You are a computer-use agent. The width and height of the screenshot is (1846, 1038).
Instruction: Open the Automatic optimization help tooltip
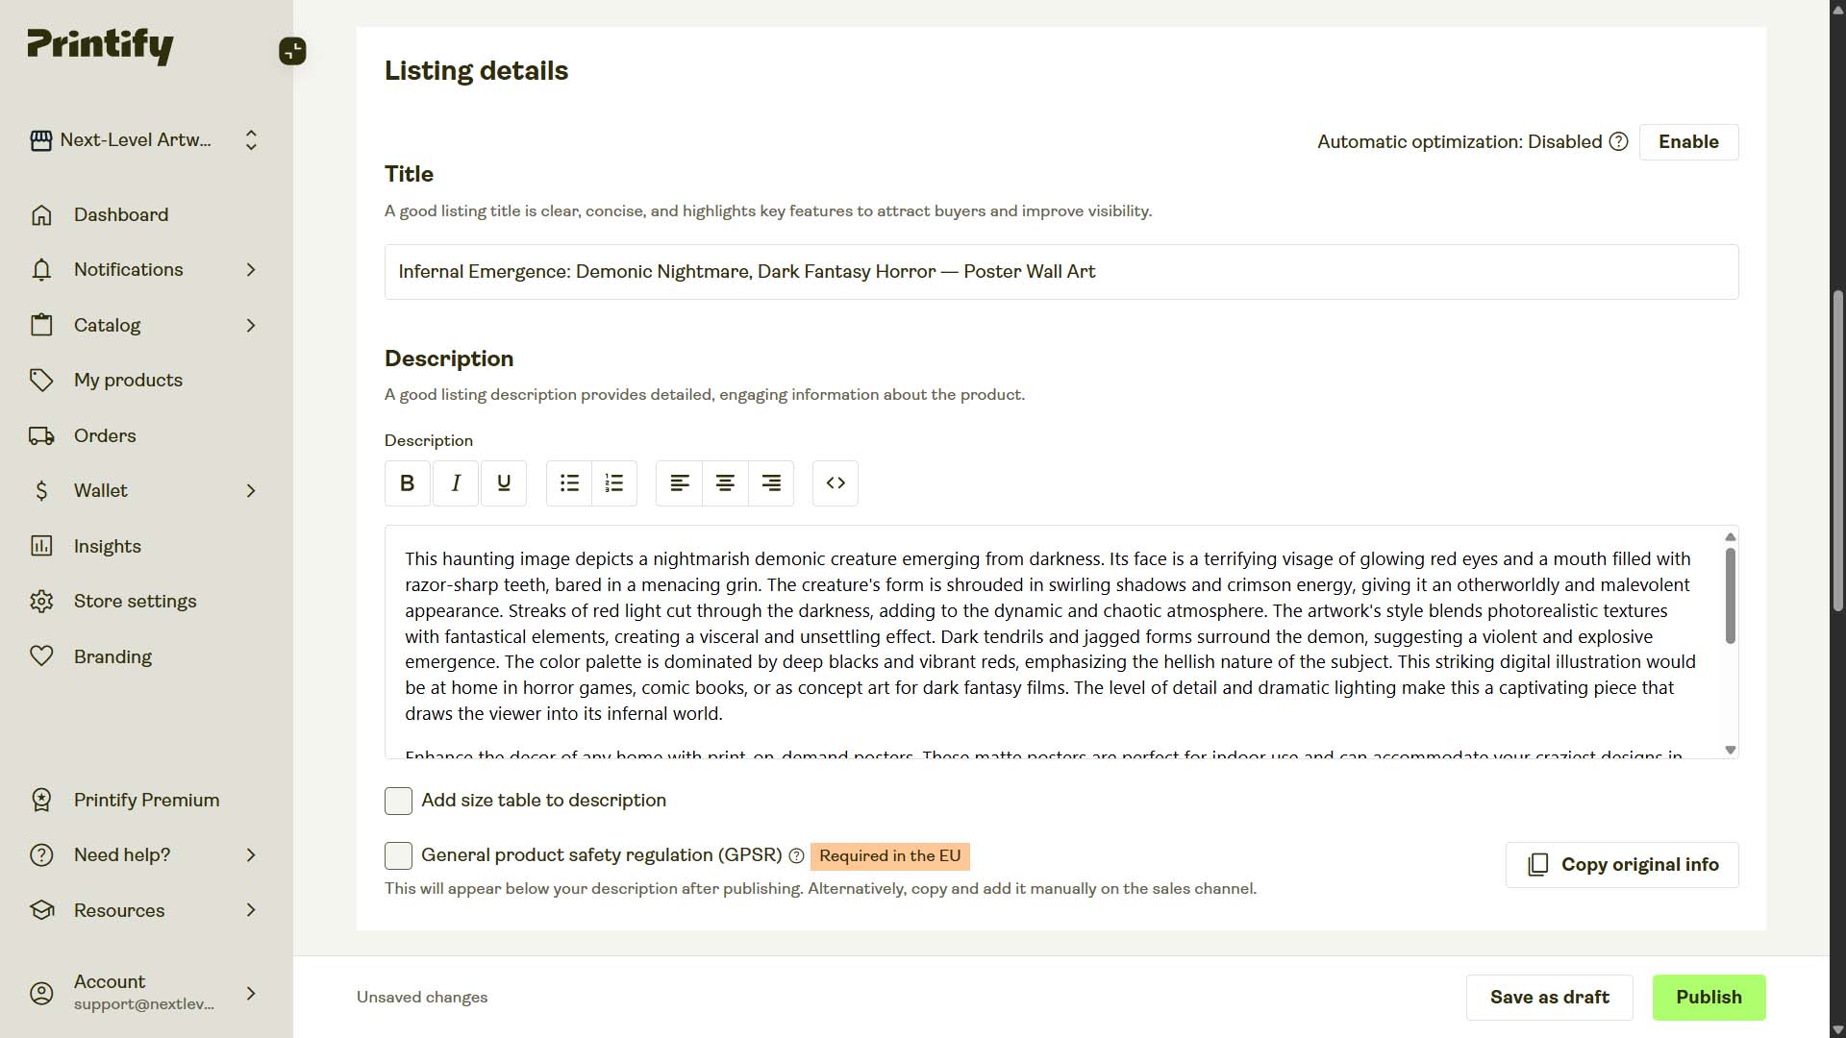point(1618,141)
